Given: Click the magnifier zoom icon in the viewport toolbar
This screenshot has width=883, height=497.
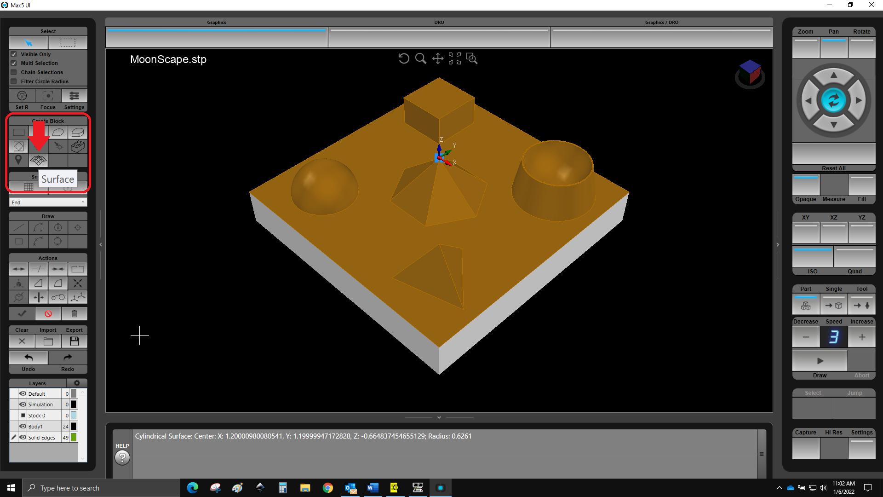Looking at the screenshot, I should 420,58.
